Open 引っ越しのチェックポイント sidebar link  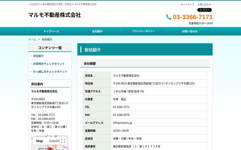pyautogui.click(x=50, y=72)
